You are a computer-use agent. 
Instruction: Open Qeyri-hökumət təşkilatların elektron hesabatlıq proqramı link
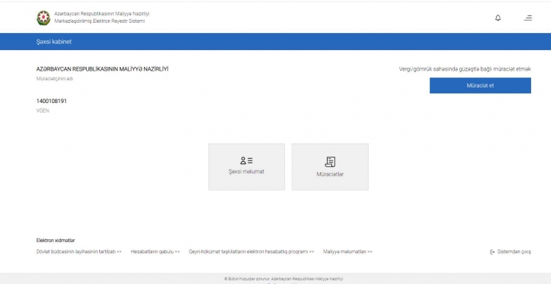pyautogui.click(x=251, y=252)
